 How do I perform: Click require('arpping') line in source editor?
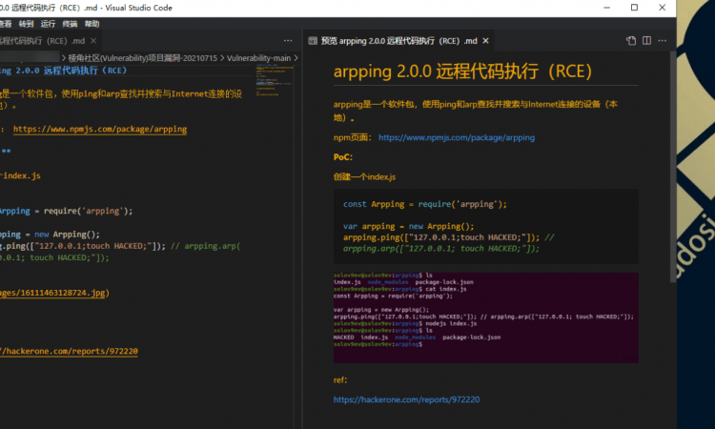tap(66, 211)
